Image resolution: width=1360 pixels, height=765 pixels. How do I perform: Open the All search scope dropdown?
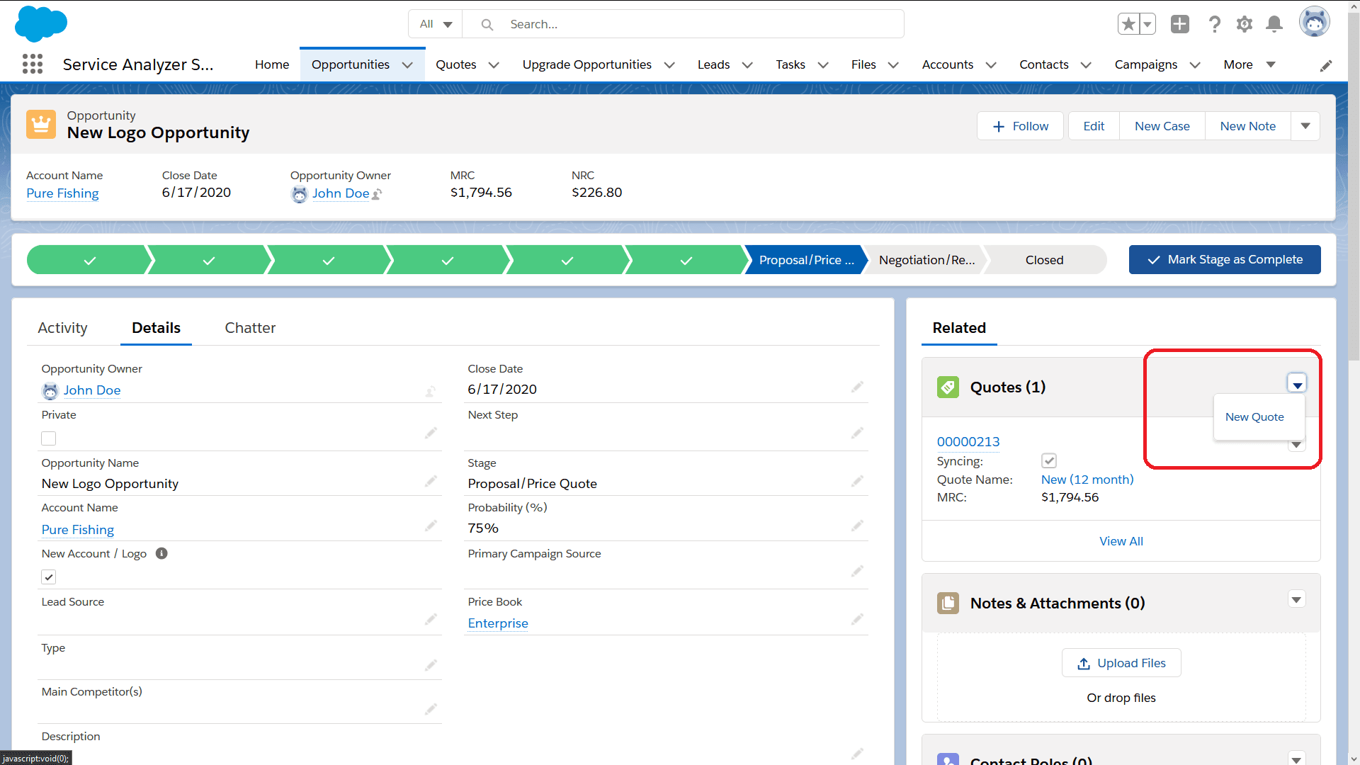pyautogui.click(x=436, y=24)
